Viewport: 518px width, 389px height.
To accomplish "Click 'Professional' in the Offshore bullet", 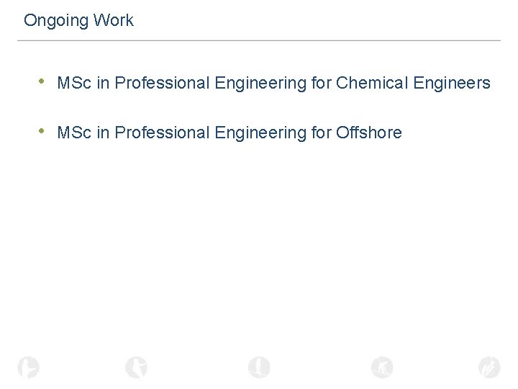I will (161, 133).
